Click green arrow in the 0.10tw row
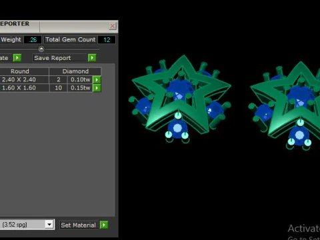 97,79
